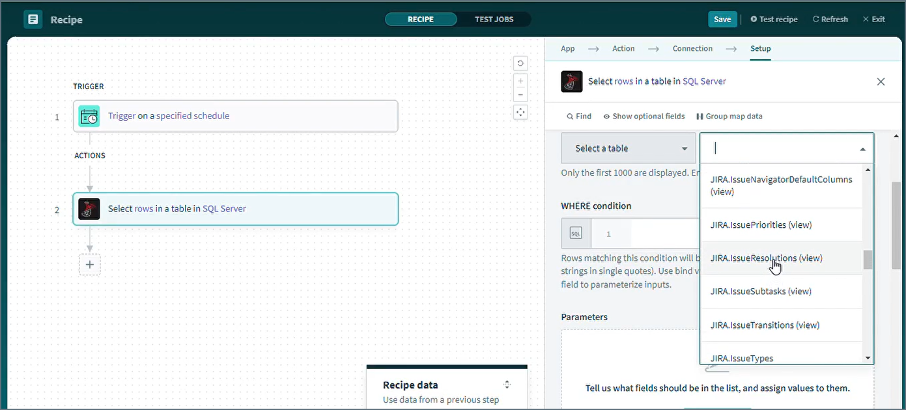Choose JIRA.IssuePriorities (view)
Image resolution: width=906 pixels, height=410 pixels.
coord(781,225)
